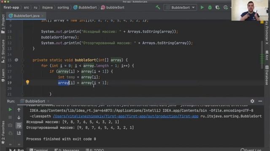This screenshot has height=151, width=270.
Task: Run with Coverage from the toolbar
Action: click(x=218, y=8)
